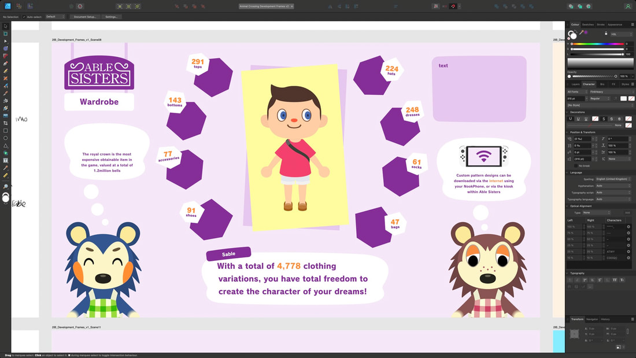Select the Colour Picker tool
Image resolution: width=636 pixels, height=358 pixels.
point(5,168)
